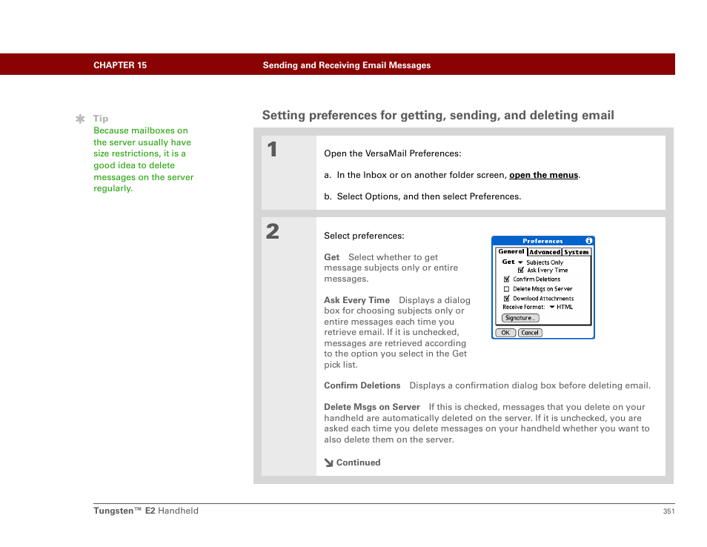The height and width of the screenshot is (547, 707).
Task: Click the info icon in Preferences title bar
Action: [x=588, y=241]
